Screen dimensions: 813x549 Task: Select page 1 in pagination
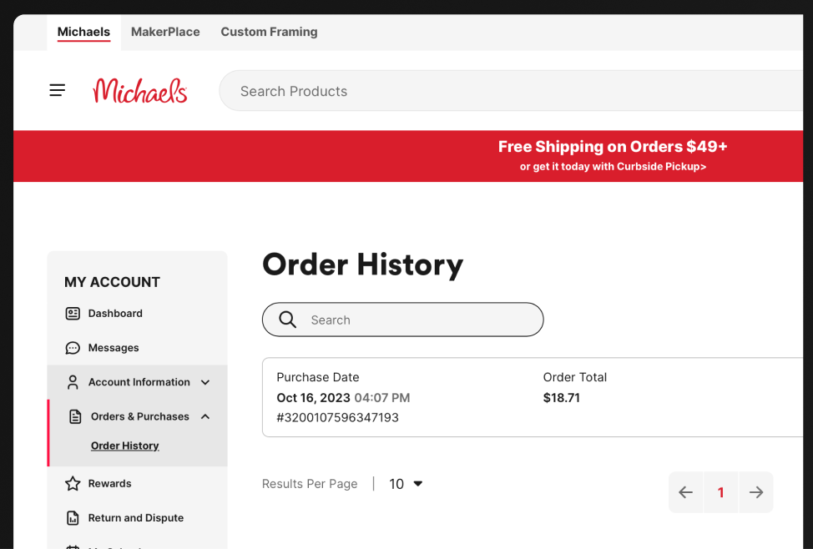coord(720,492)
